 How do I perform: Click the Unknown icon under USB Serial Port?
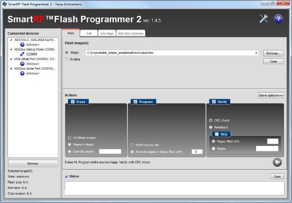pos(22,64)
